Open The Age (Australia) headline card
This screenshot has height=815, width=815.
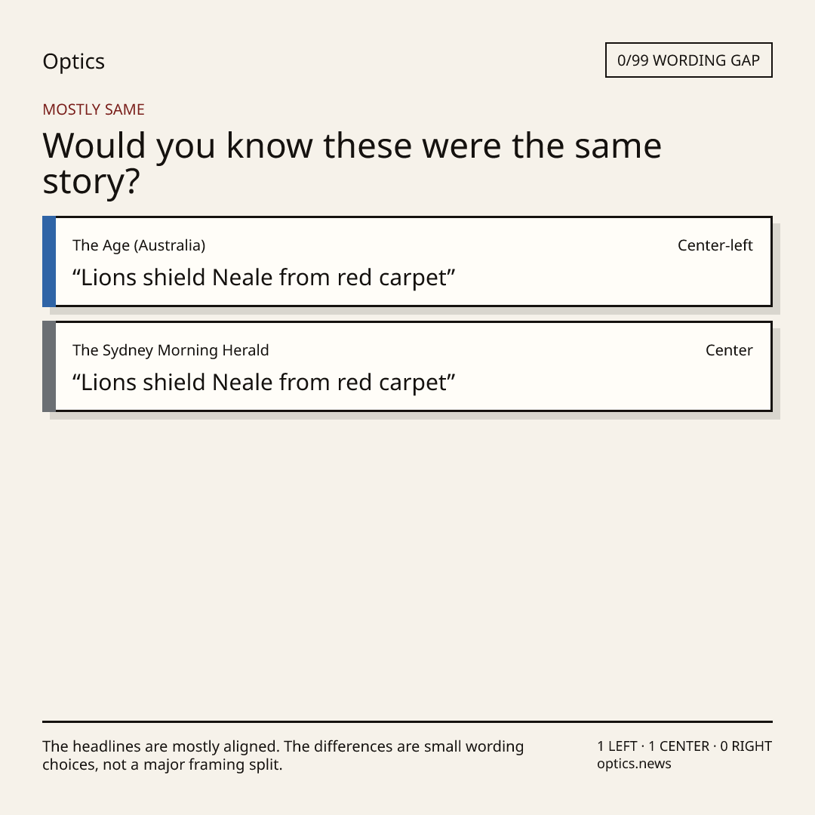coord(407,261)
